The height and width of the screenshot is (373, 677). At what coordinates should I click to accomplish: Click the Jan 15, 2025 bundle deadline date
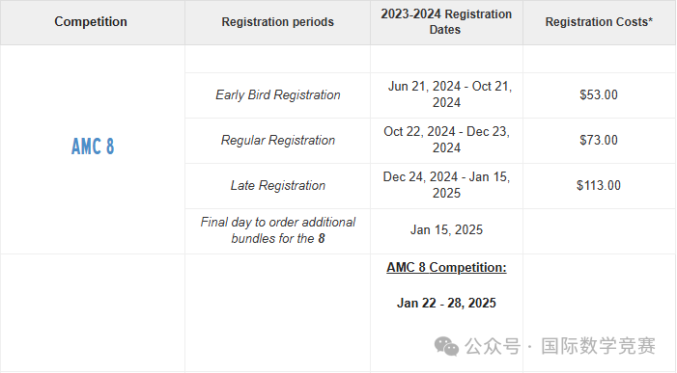tap(446, 230)
